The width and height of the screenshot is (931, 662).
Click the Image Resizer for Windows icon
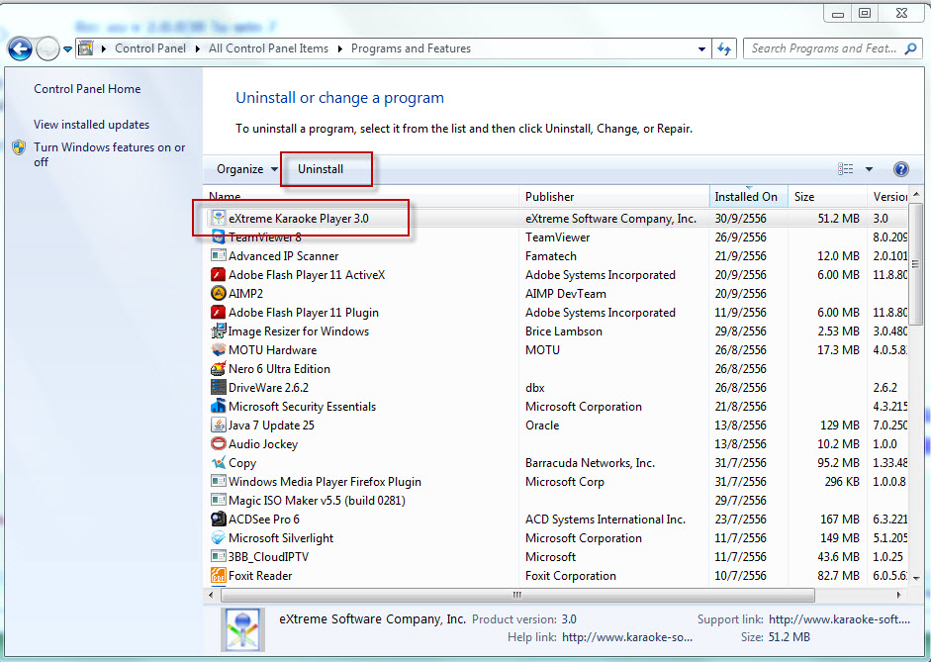pyautogui.click(x=219, y=331)
